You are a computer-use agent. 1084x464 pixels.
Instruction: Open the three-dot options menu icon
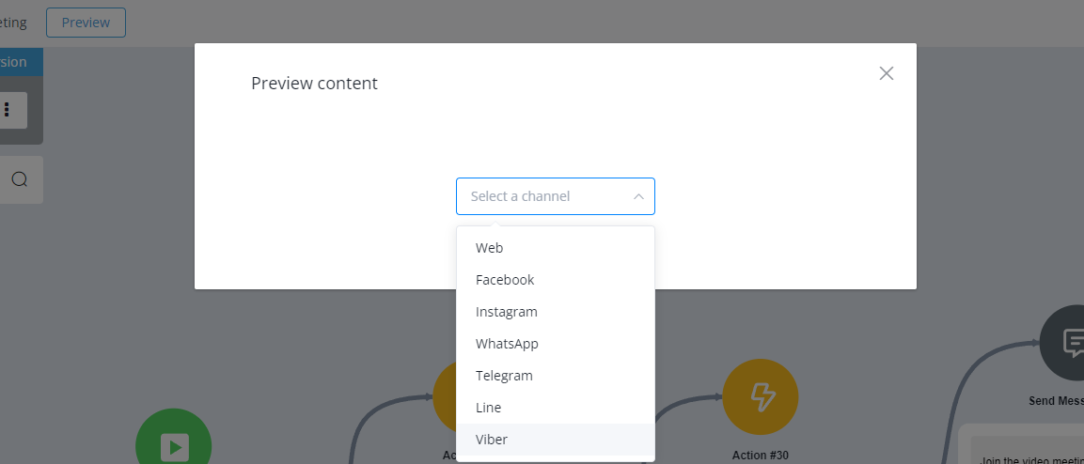tap(7, 110)
